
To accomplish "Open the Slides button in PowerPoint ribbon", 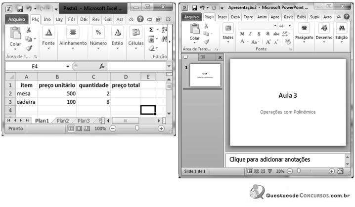I will coord(228,34).
